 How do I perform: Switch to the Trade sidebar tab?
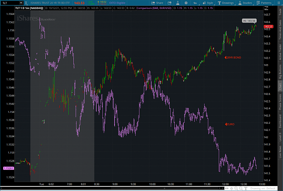click(280, 12)
